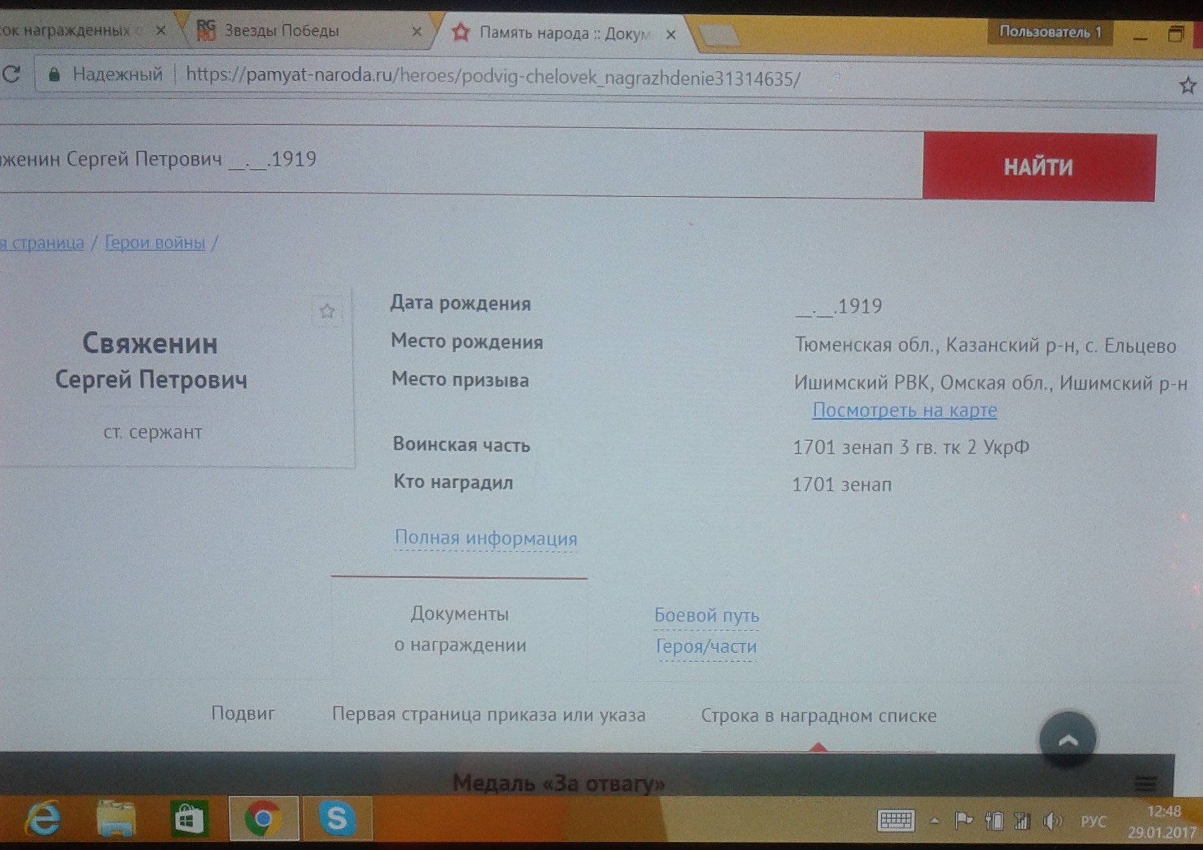Screen dimensions: 1203x850
Task: Add Свяженин to favorites with star icon
Action: point(327,311)
